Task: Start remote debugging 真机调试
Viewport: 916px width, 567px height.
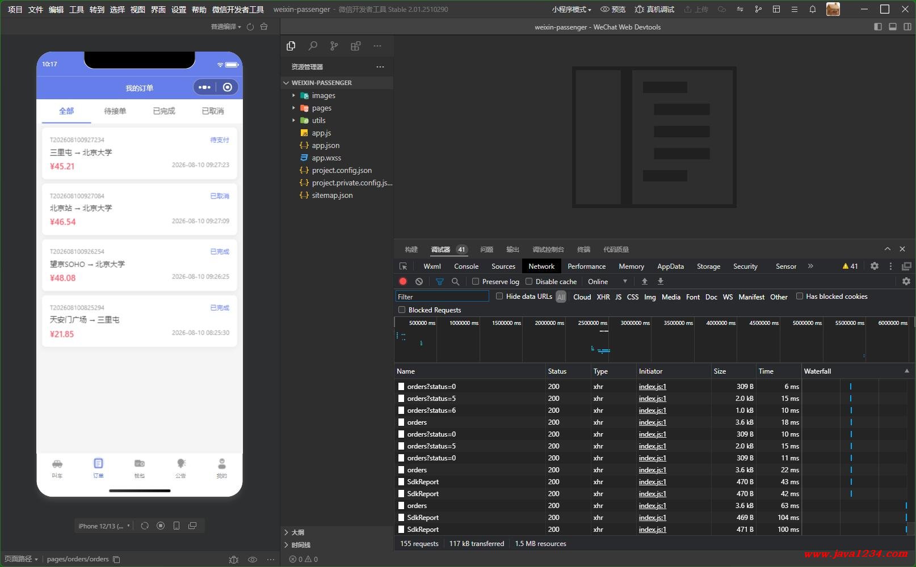Action: pos(654,9)
